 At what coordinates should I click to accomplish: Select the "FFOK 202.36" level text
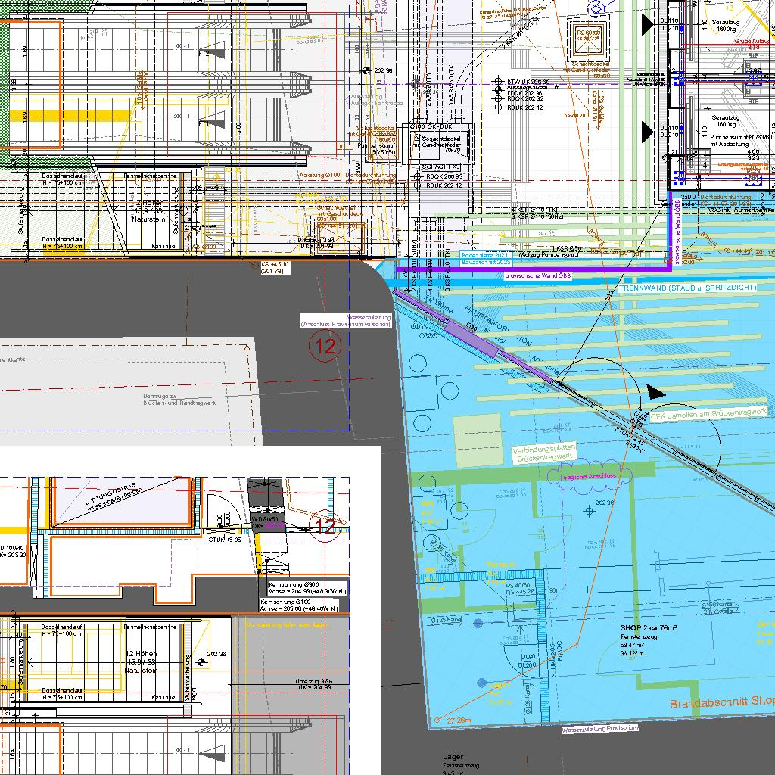[x=525, y=93]
